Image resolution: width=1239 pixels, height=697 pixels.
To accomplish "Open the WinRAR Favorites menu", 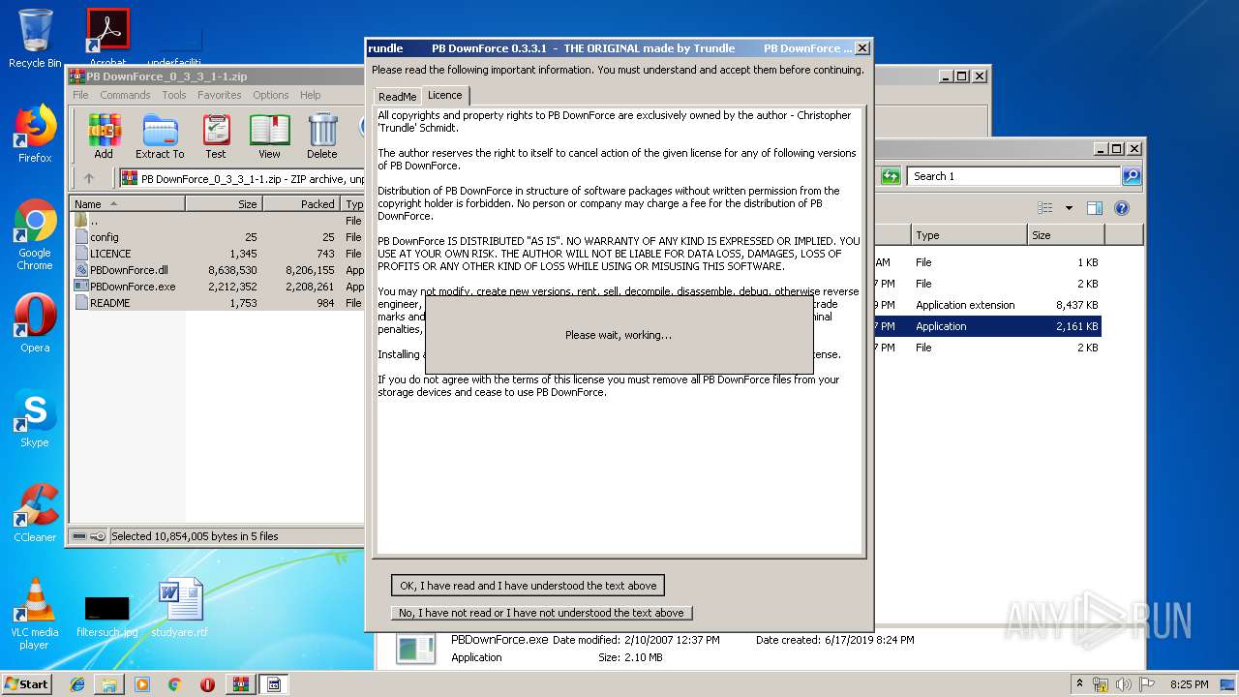I will (x=220, y=95).
